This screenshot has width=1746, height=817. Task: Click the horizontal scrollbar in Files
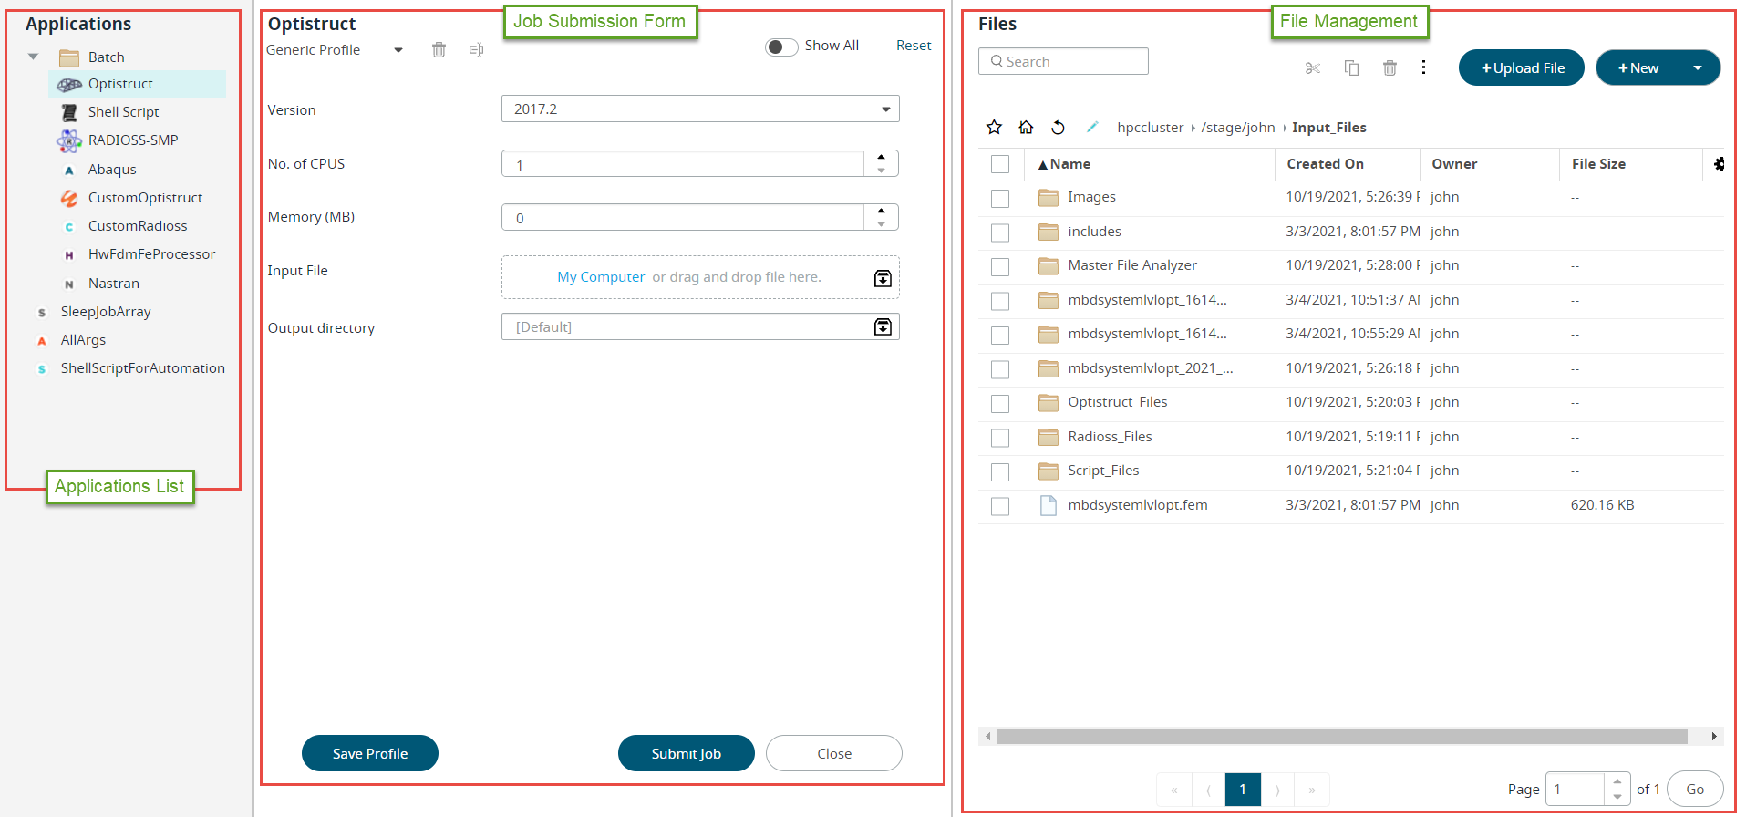coord(1342,736)
